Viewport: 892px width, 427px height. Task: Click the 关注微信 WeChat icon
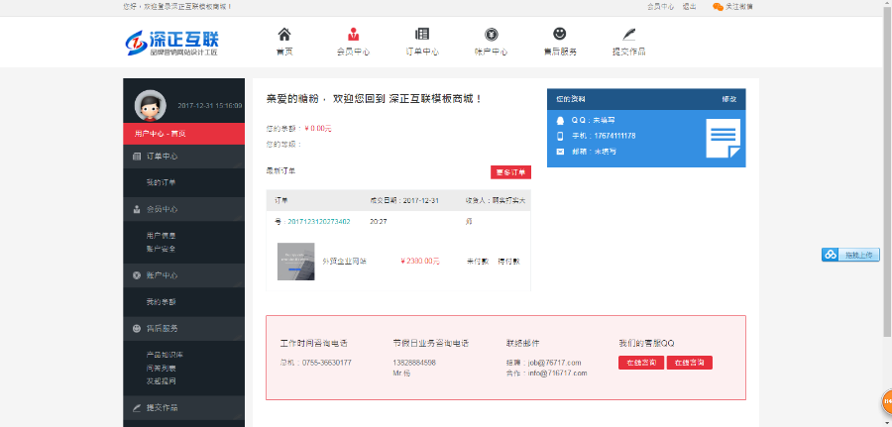point(718,7)
